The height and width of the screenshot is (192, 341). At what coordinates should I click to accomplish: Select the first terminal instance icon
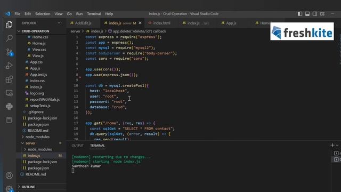[x=336, y=153]
